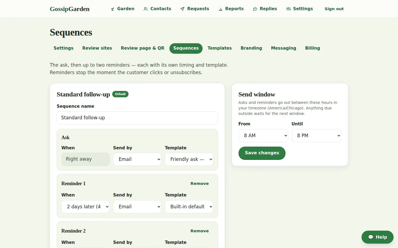This screenshot has height=248, width=398.
Task: Open Reminder 1 Built-in default template dropdown
Action: pos(189,207)
